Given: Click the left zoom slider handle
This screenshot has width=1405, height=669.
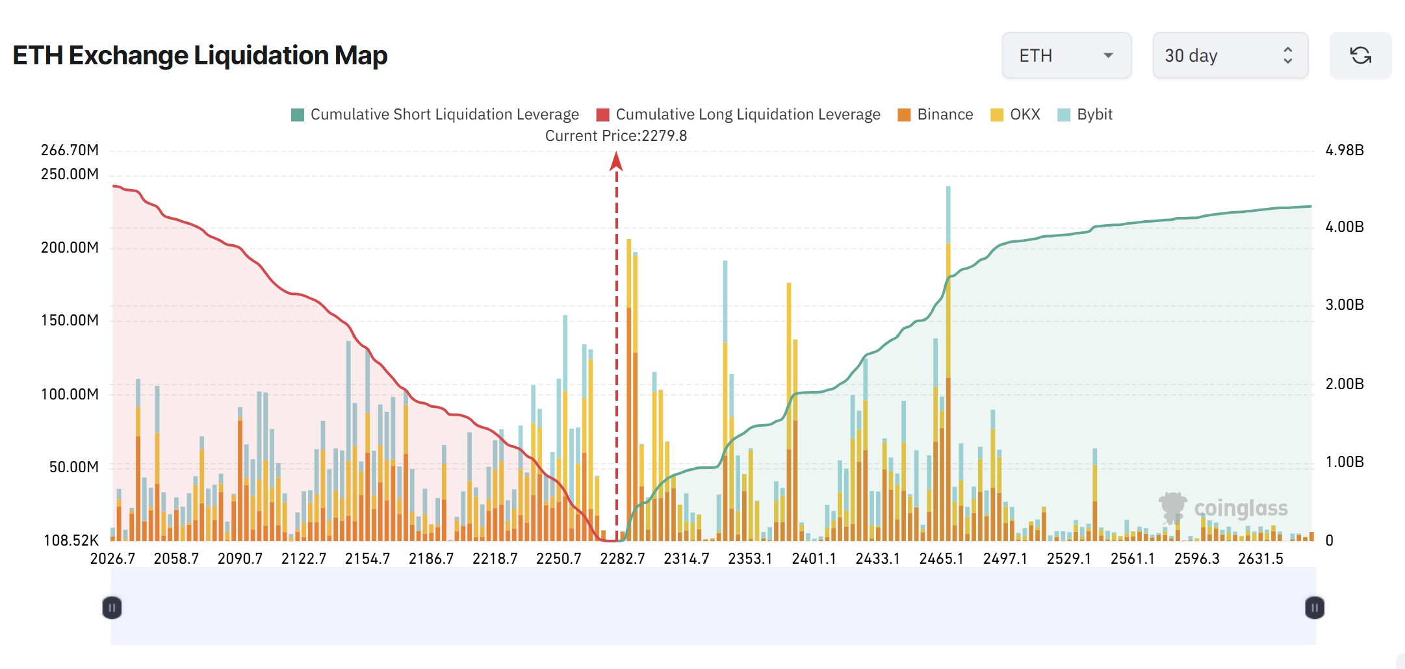Looking at the screenshot, I should coord(112,608).
